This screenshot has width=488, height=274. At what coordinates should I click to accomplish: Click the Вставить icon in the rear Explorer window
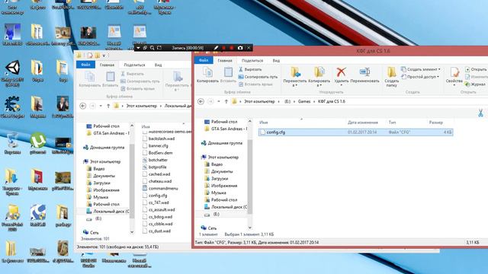pyautogui.click(x=110, y=76)
